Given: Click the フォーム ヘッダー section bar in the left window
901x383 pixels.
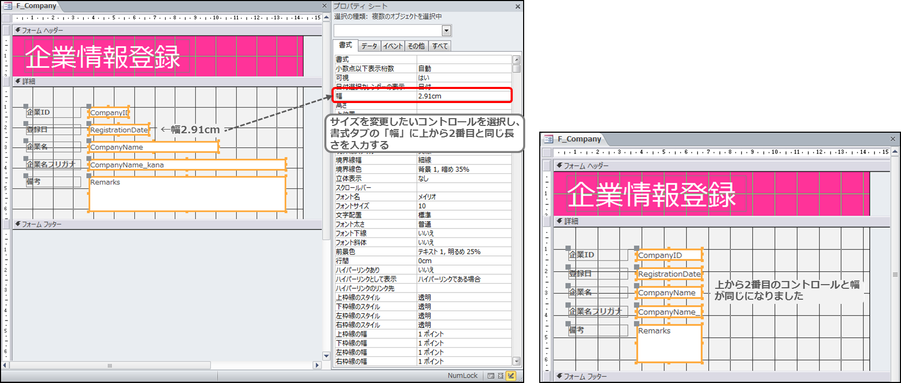Looking at the screenshot, I should [167, 30].
